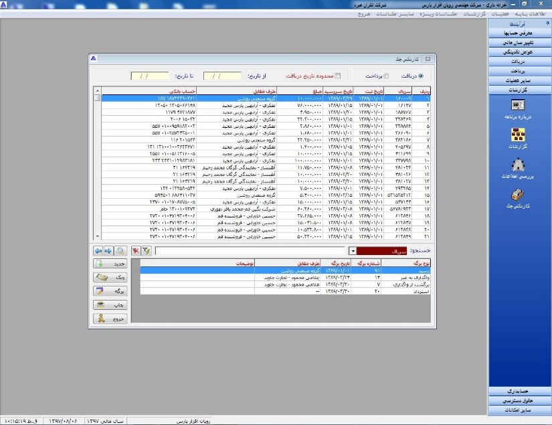Expand the عوامل نقدینگی sidebar section

pos(520,52)
